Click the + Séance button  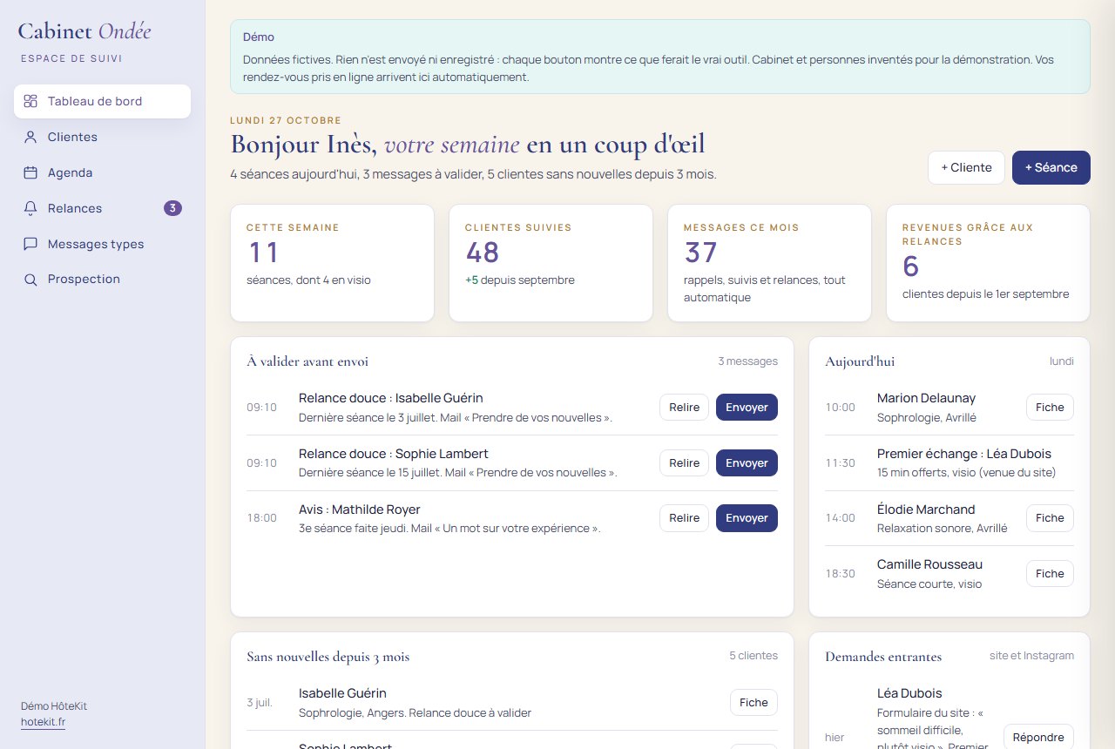(1051, 167)
